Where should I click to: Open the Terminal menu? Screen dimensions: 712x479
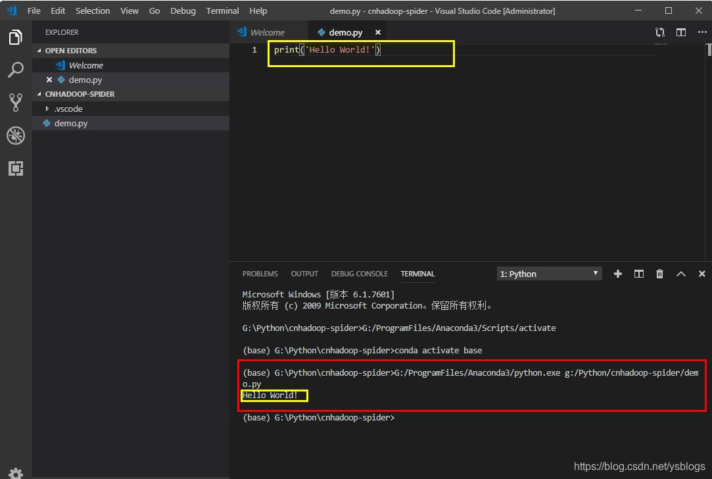pos(222,11)
